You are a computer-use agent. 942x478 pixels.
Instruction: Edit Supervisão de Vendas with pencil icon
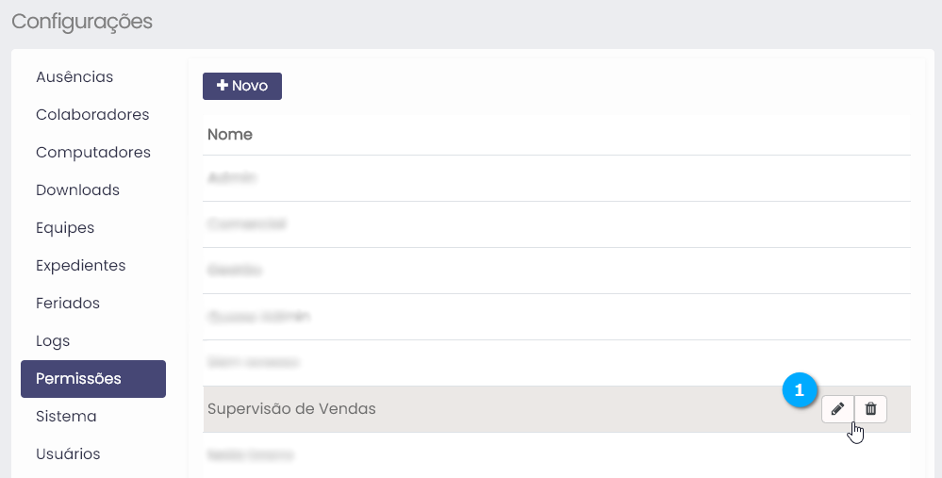click(x=837, y=409)
